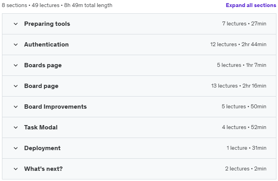The height and width of the screenshot is (181, 278).
Task: Click '5 lectures • 50min' text
Action: click(244, 106)
